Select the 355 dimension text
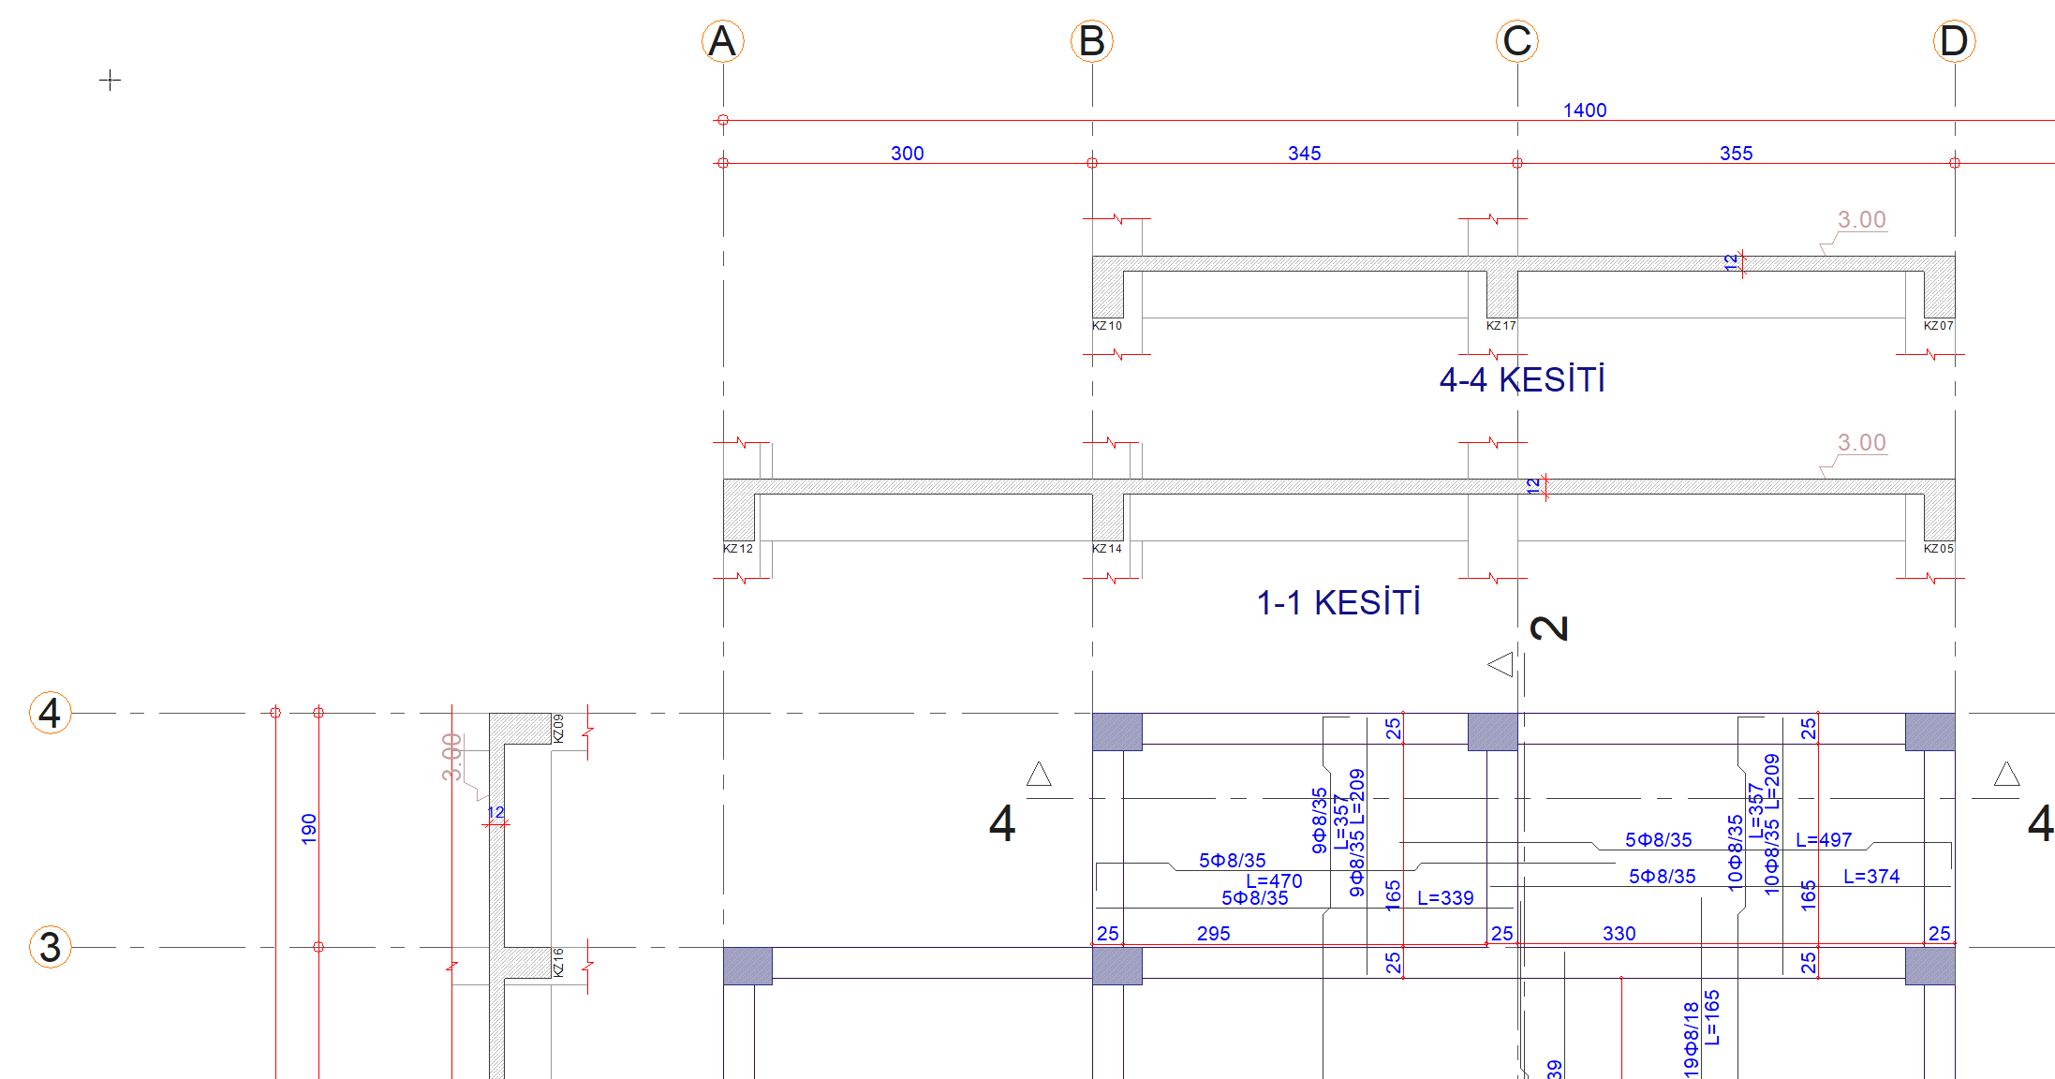Viewport: 2055px width, 1079px height. (1736, 154)
